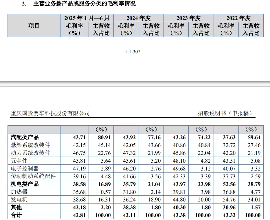Click the 动力系统改装件 row label
This screenshot has width=270, height=220.
pos(30,153)
